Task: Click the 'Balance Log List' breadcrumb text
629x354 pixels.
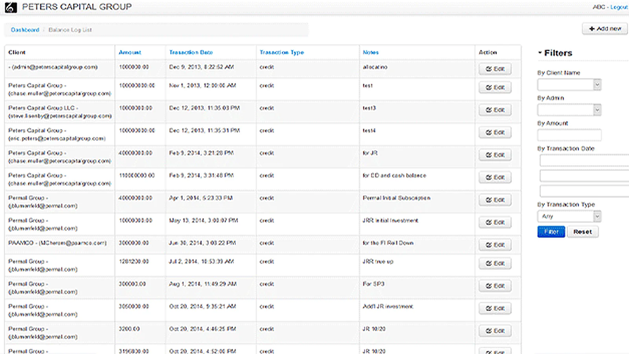Action: [x=70, y=30]
